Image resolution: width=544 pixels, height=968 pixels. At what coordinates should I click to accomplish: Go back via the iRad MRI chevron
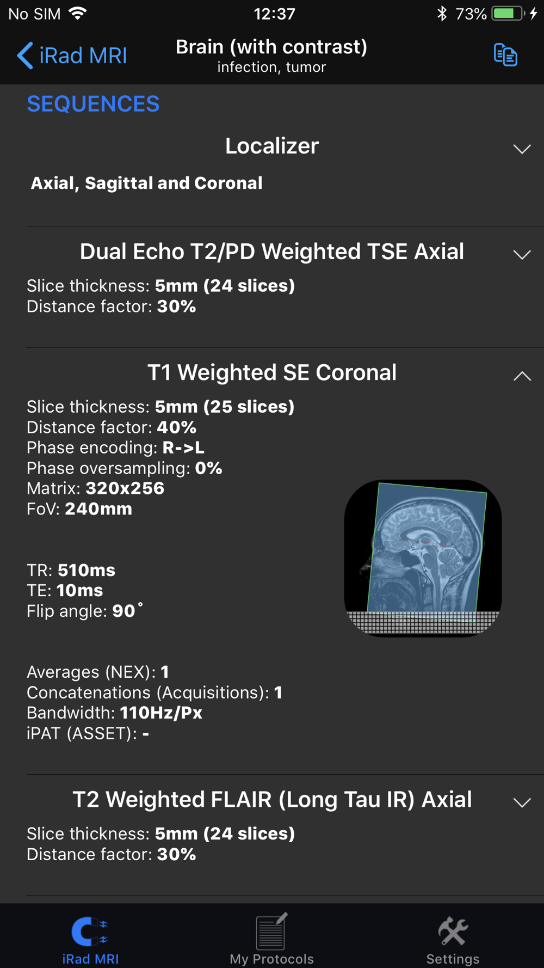25,56
